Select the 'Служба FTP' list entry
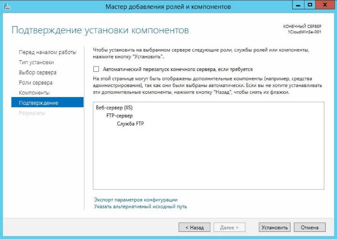 (x=130, y=124)
